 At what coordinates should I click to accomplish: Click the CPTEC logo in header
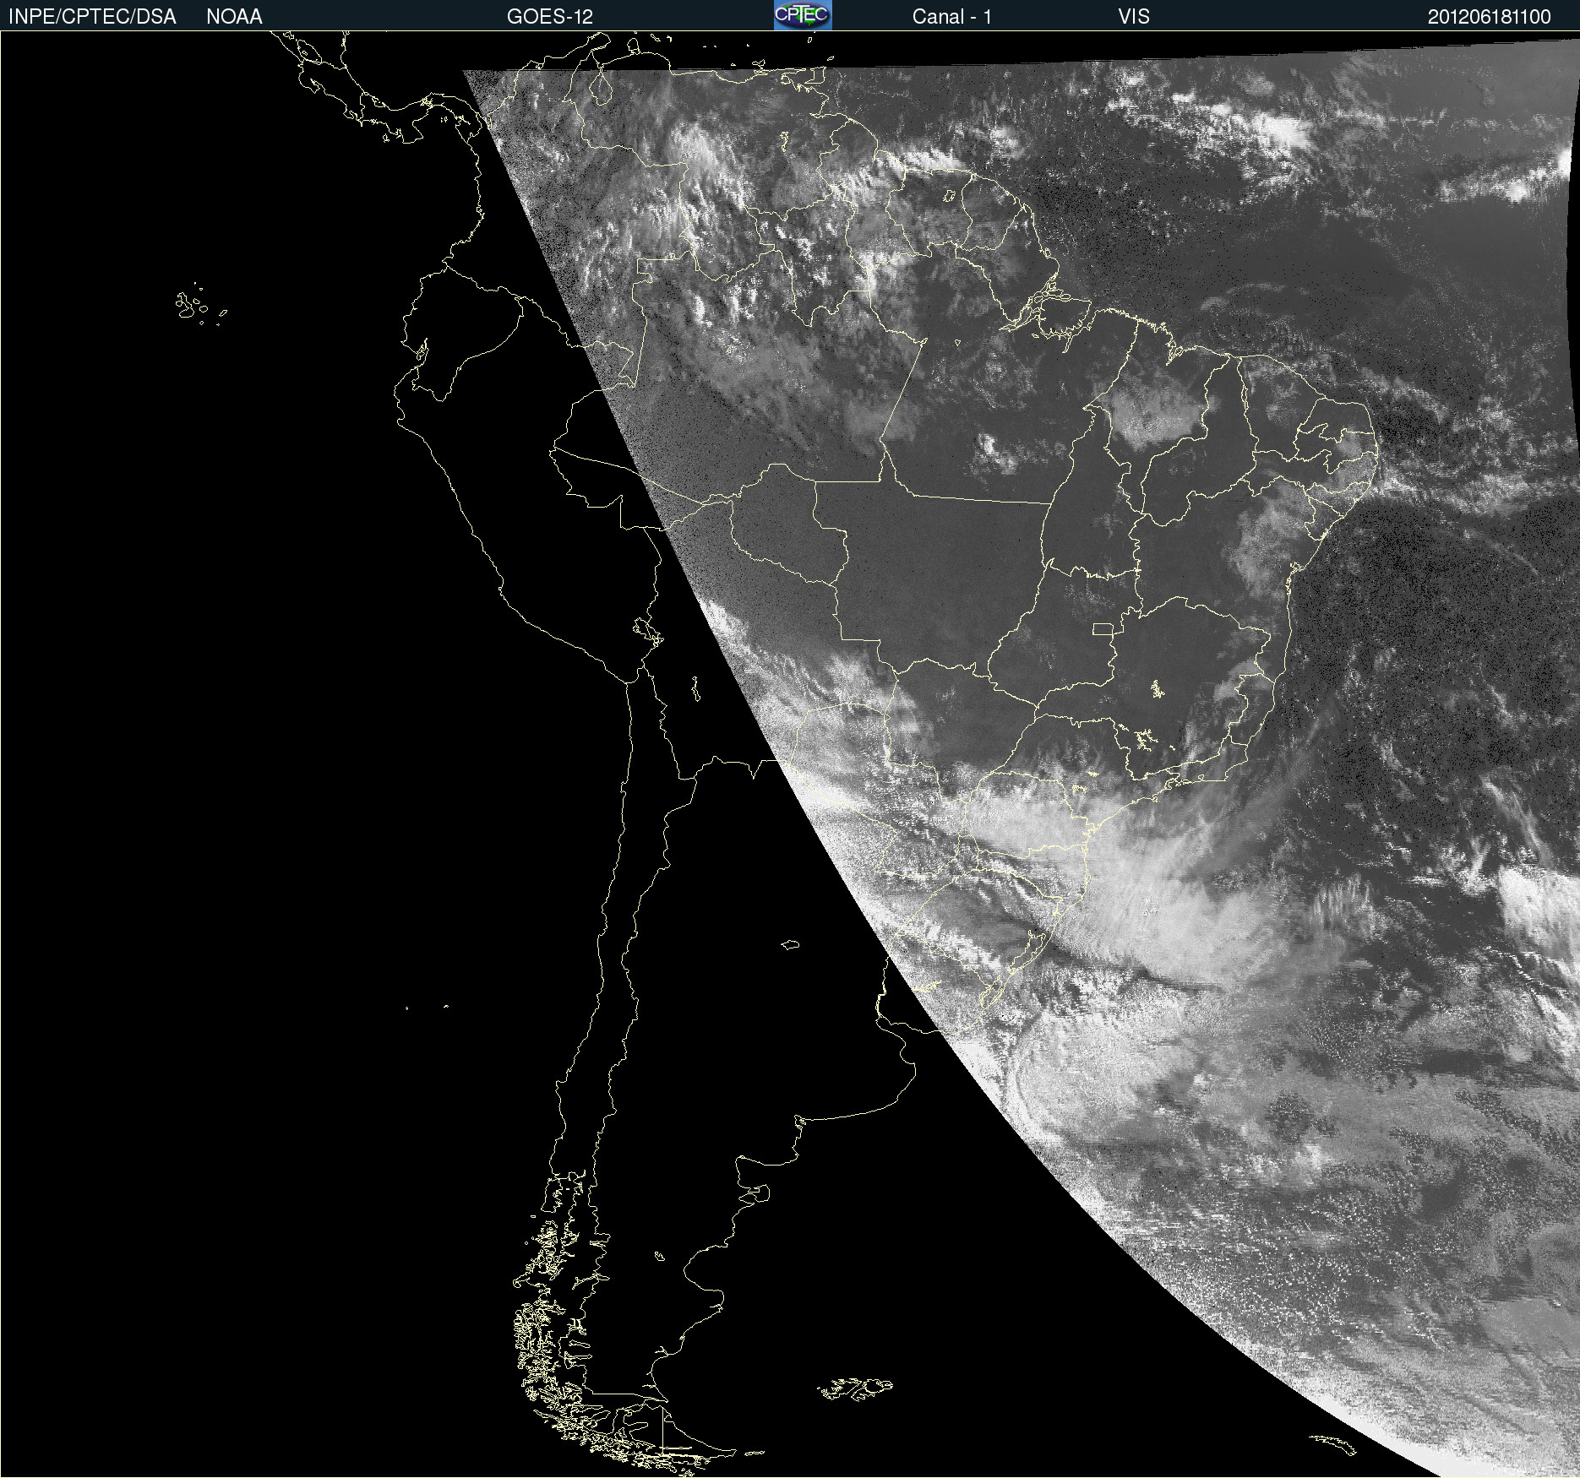(x=803, y=15)
